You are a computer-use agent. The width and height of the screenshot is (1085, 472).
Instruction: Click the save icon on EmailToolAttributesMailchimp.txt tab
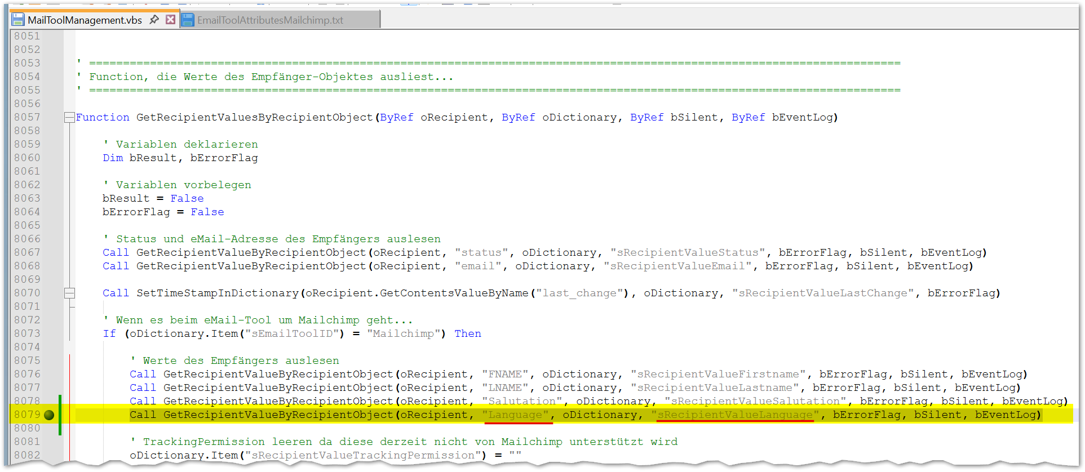click(188, 20)
